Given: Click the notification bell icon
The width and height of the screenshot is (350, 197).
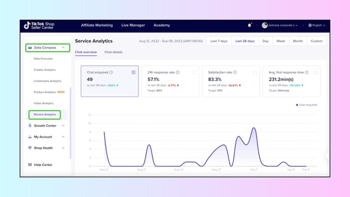Looking at the screenshot, I should coord(250,25).
